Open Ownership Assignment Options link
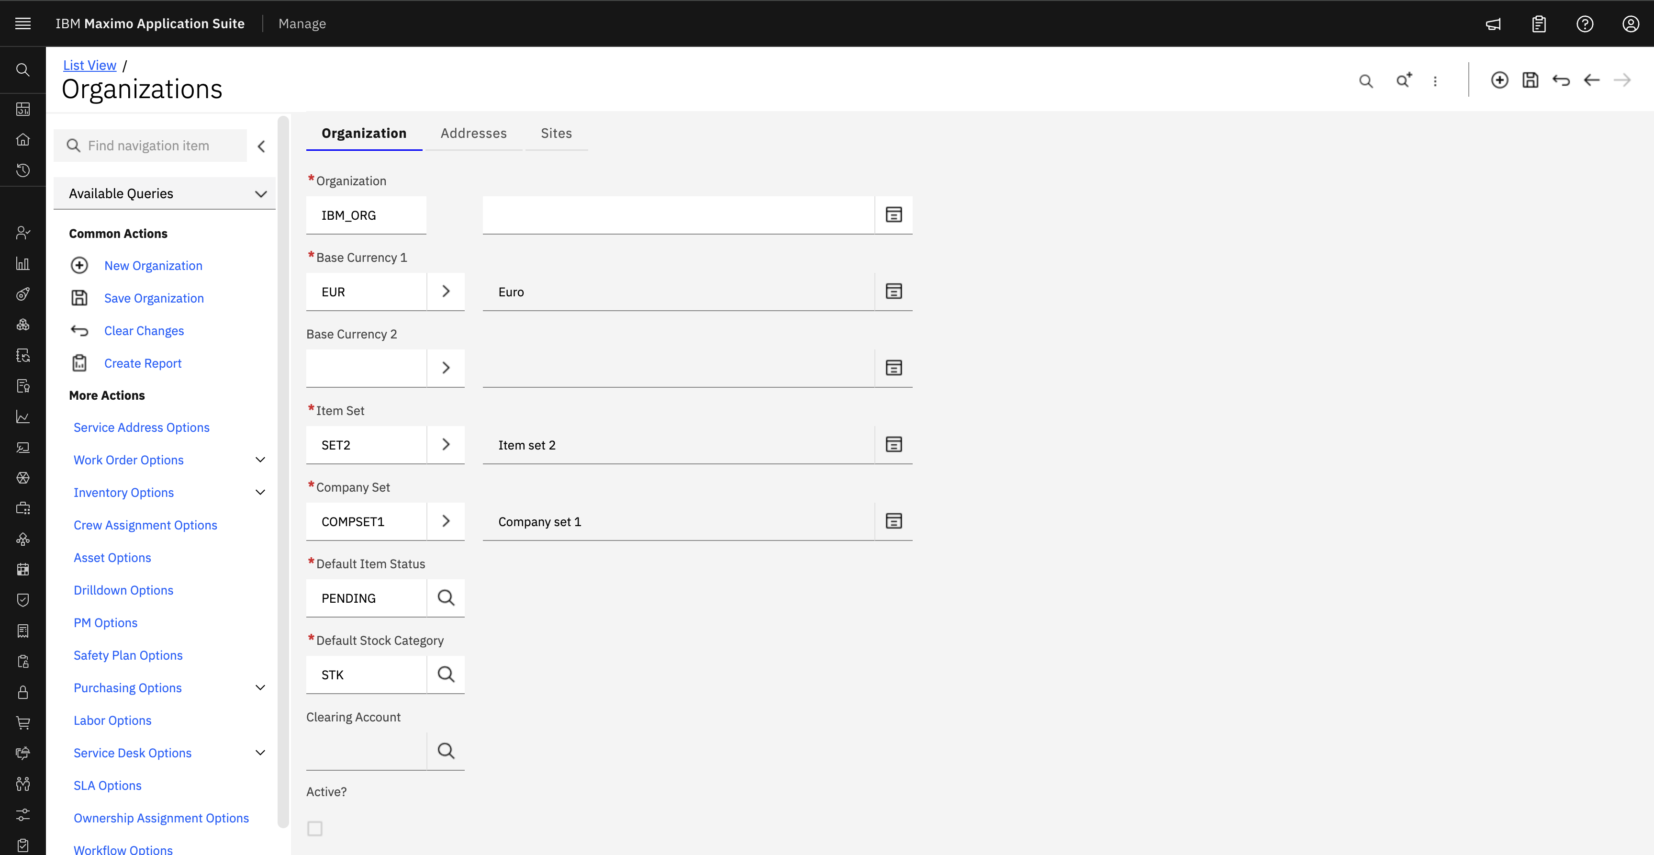Viewport: 1654px width, 855px height. point(161,819)
